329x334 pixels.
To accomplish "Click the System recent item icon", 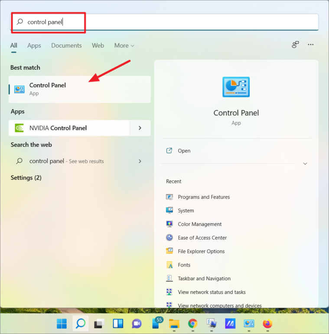I will click(169, 210).
